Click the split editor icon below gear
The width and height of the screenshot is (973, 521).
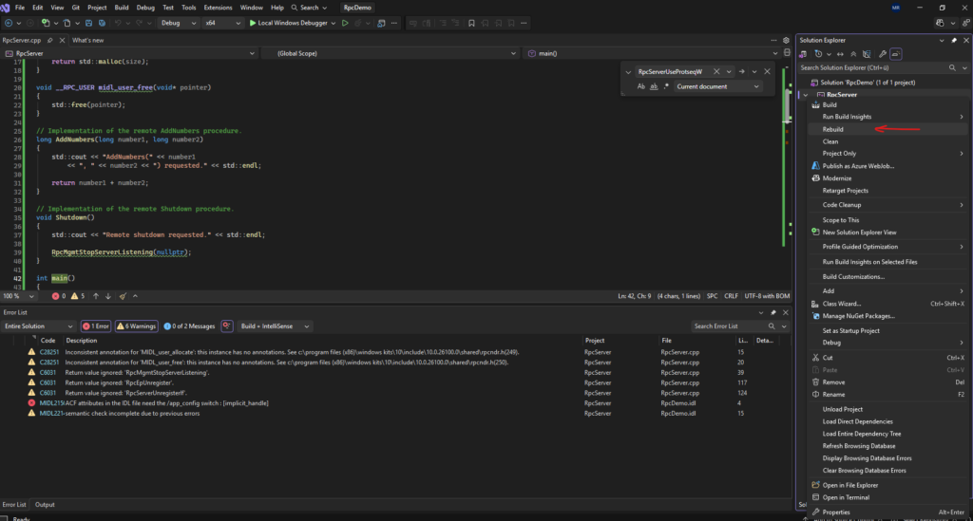point(787,53)
